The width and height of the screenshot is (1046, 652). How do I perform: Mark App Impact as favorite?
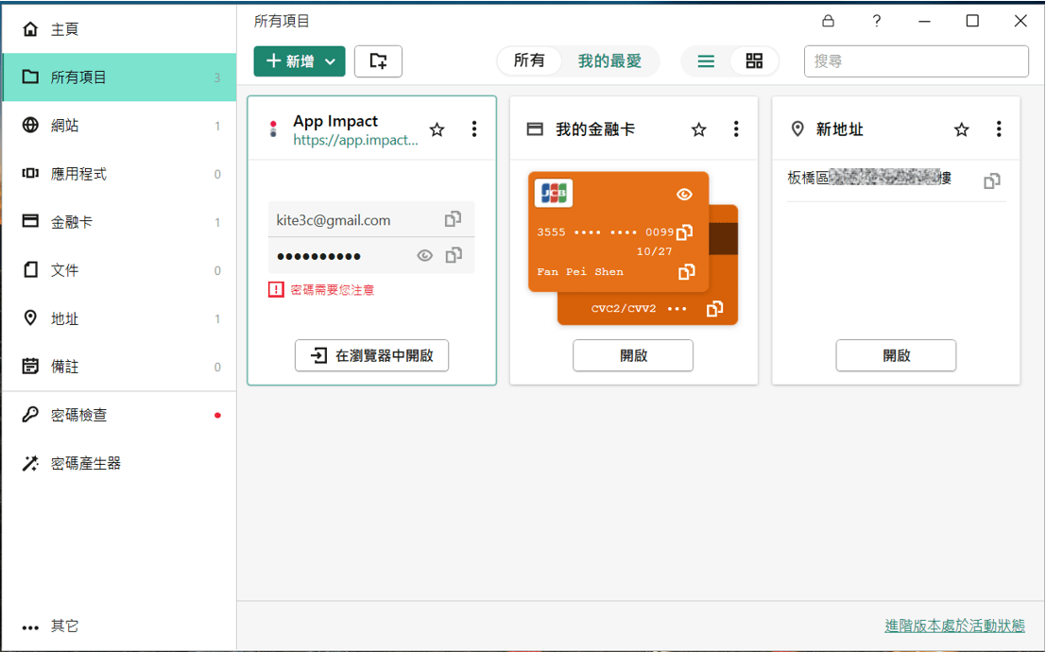[437, 129]
